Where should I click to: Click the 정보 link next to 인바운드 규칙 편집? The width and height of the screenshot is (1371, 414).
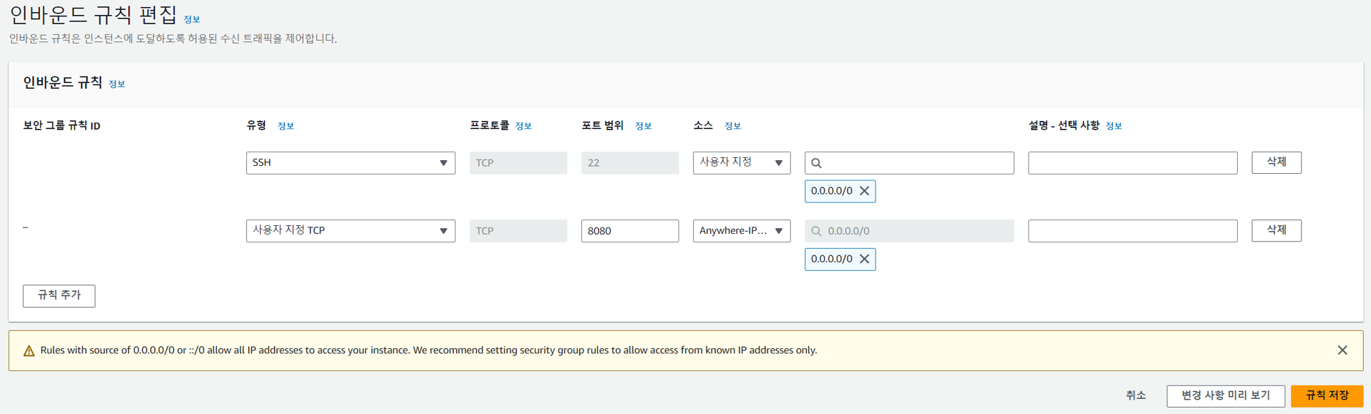click(x=192, y=19)
